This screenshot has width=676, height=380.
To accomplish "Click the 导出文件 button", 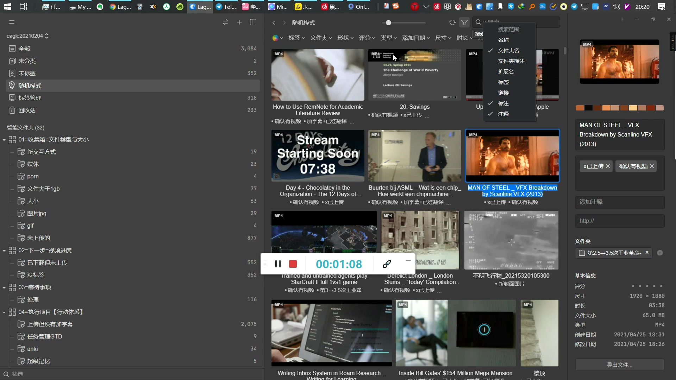I will (x=620, y=365).
